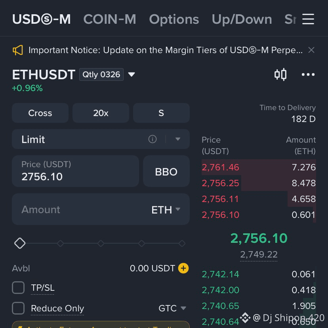
Task: Enable the TP/SL checkbox
Action: (18, 288)
